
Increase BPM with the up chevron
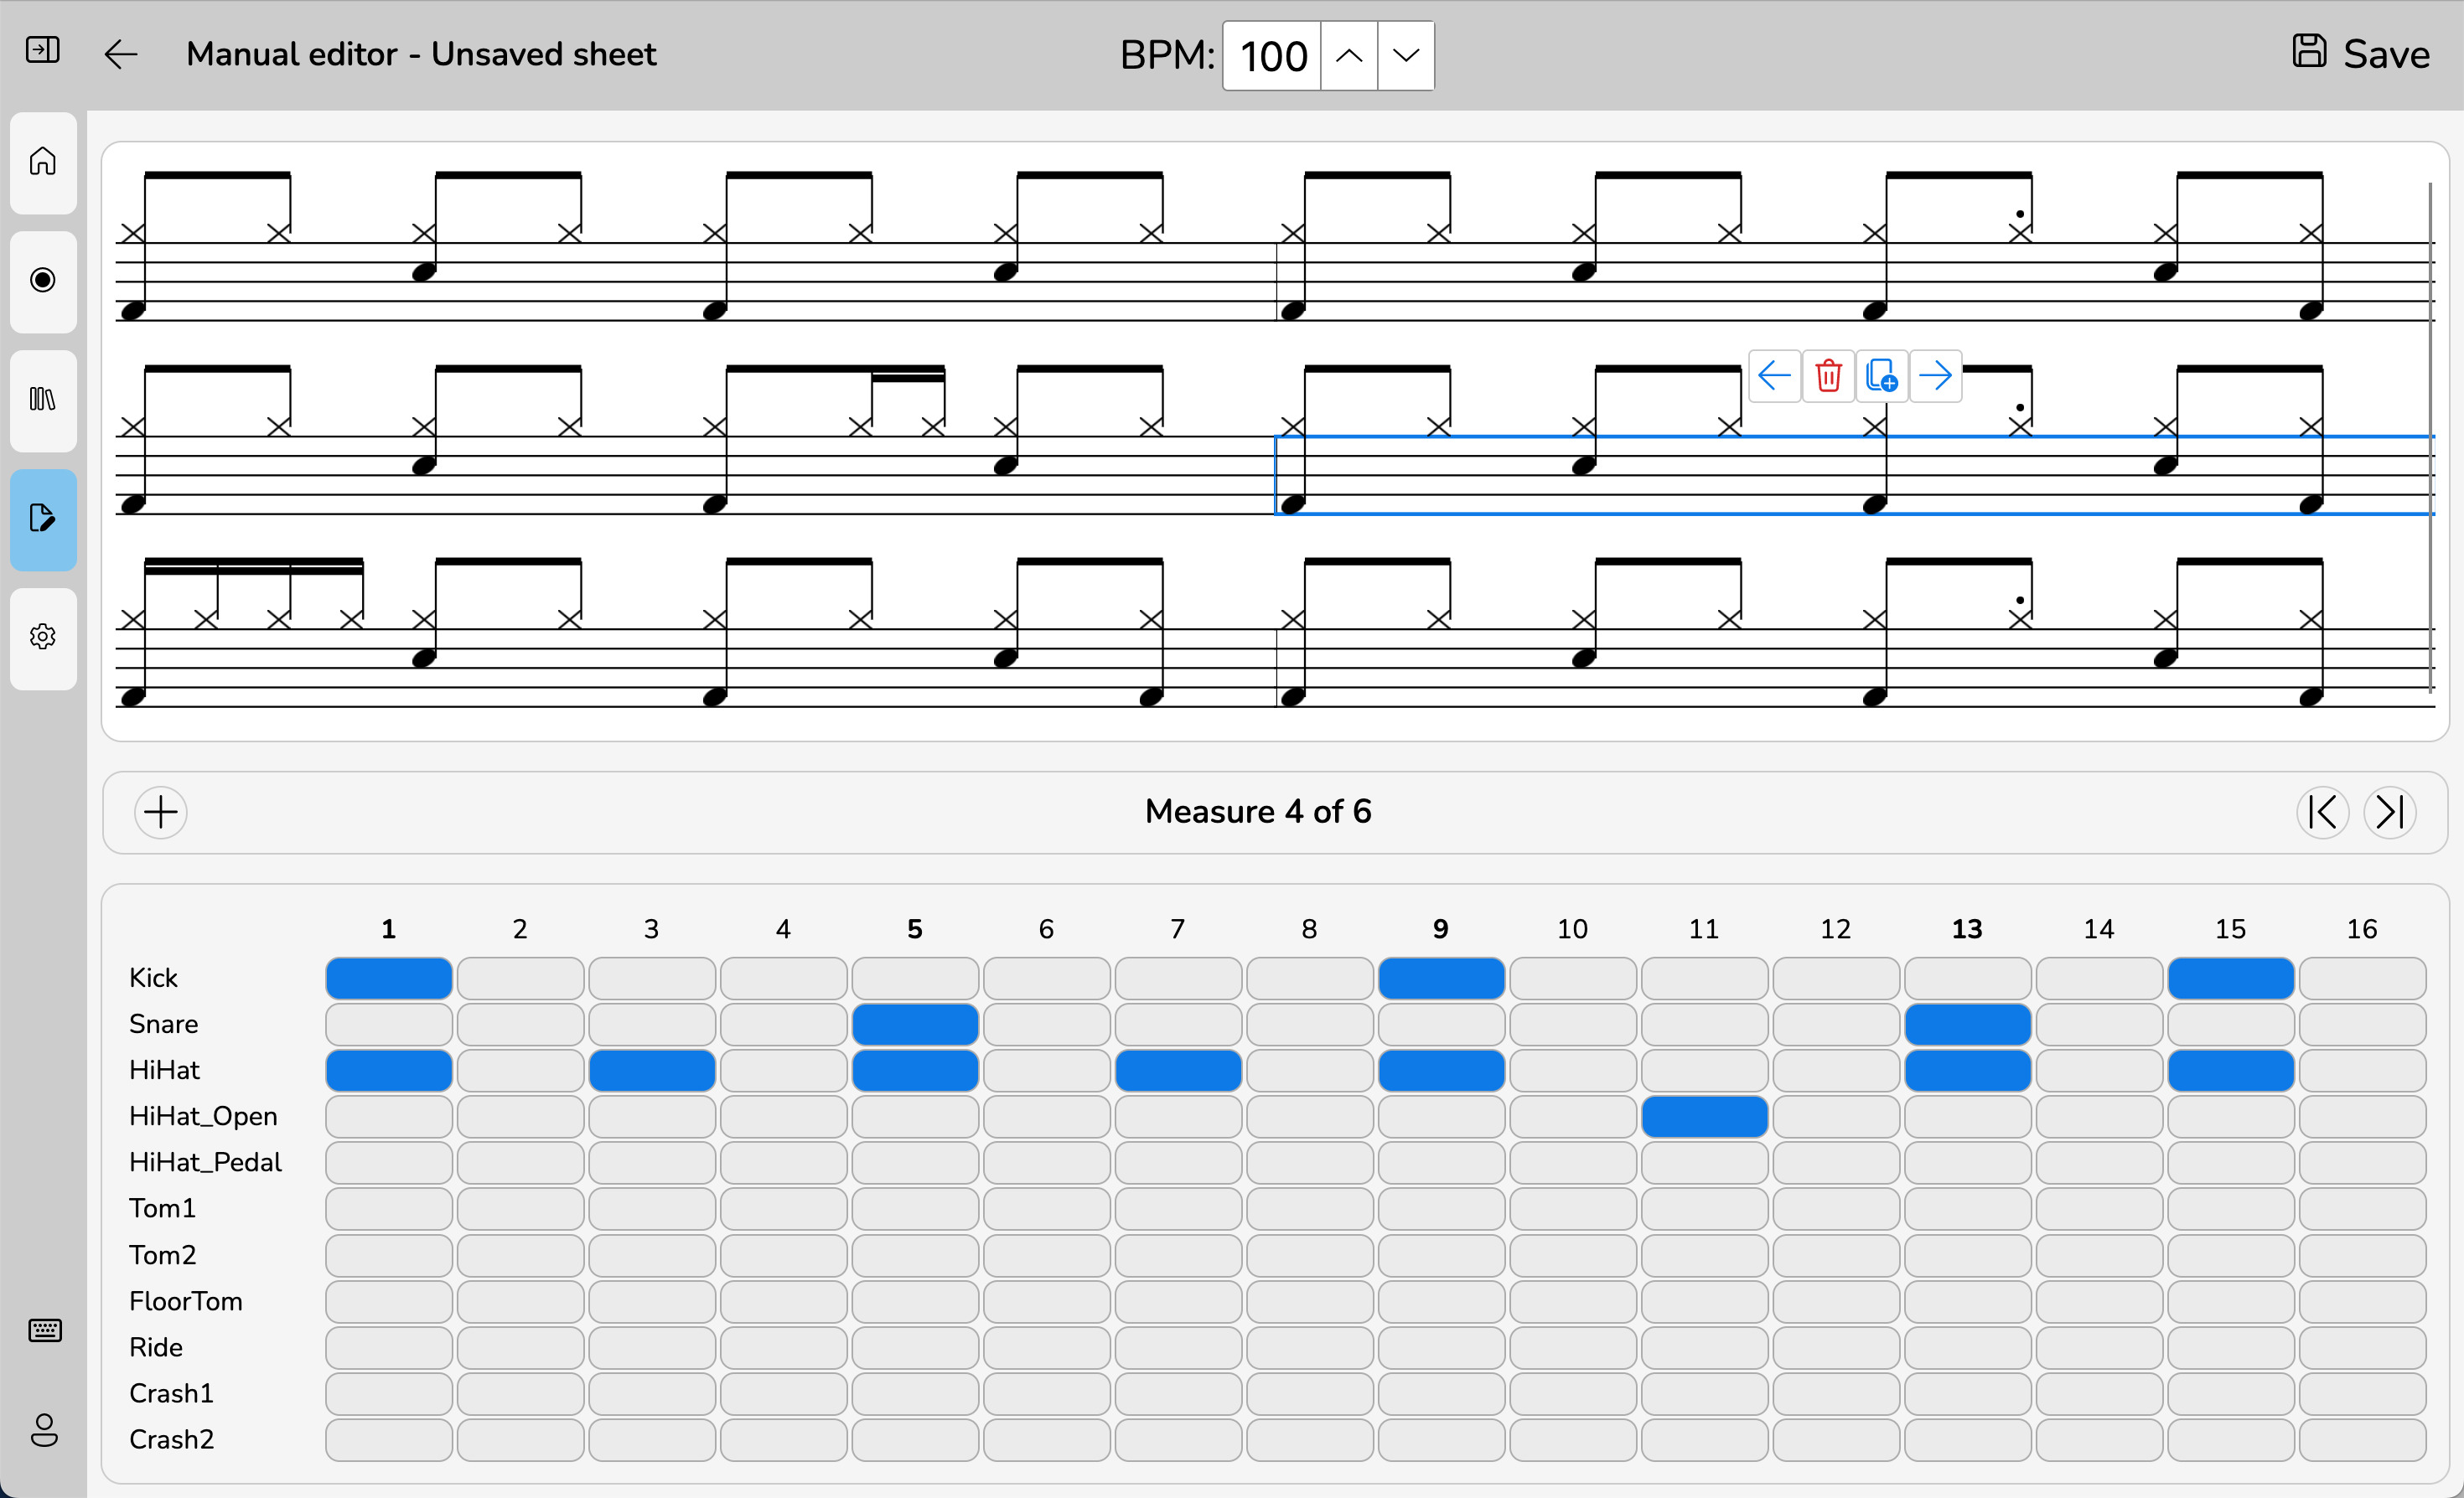click(1349, 56)
